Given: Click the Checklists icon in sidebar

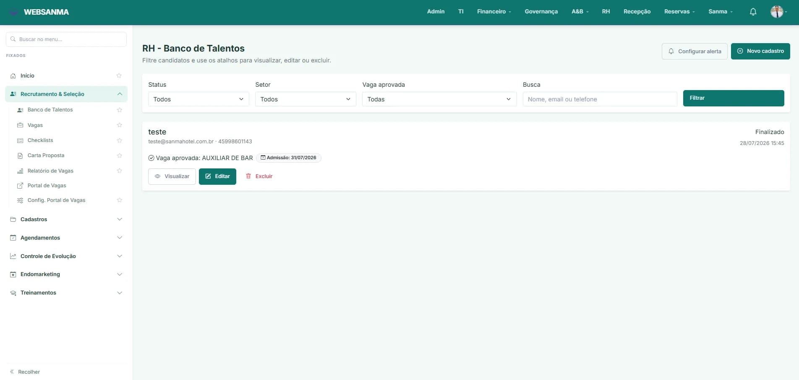Looking at the screenshot, I should click(x=20, y=140).
